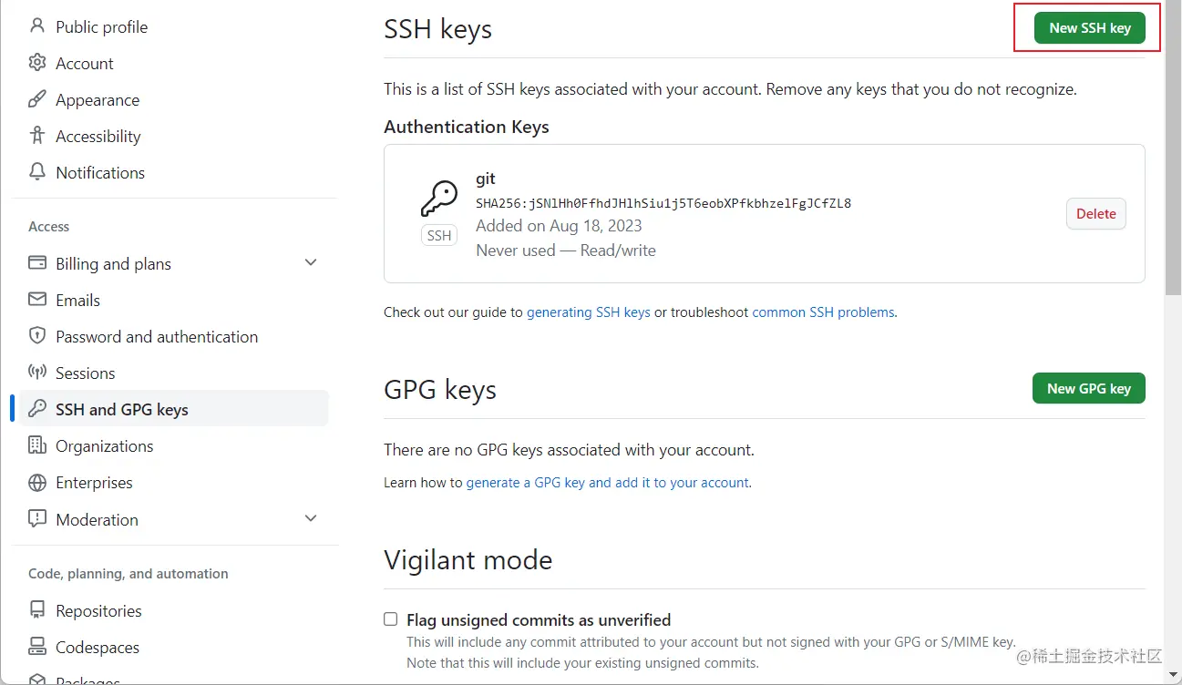This screenshot has width=1182, height=685.
Task: Enable Flag unsigned commits as unverified
Action: tap(391, 619)
